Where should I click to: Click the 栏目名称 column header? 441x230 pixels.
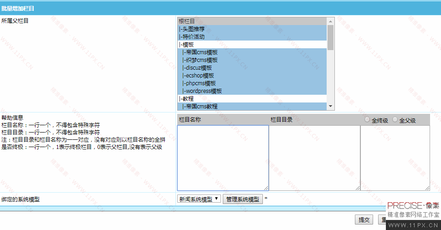(190, 119)
